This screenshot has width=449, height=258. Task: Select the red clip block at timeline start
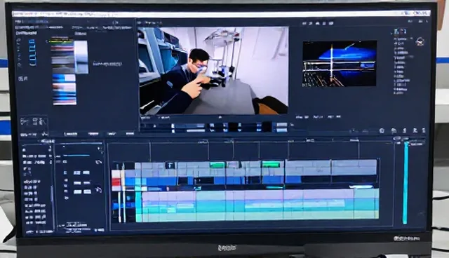[x=116, y=182]
